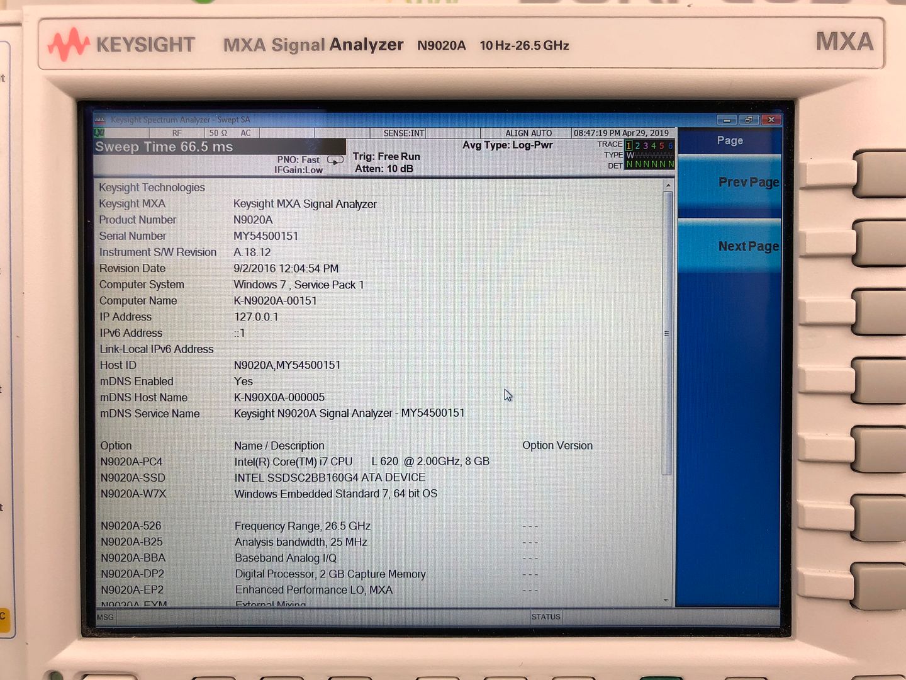Select the Serial Number label
The width and height of the screenshot is (906, 680).
(x=132, y=236)
